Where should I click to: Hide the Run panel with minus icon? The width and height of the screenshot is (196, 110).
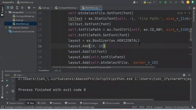click(x=189, y=75)
